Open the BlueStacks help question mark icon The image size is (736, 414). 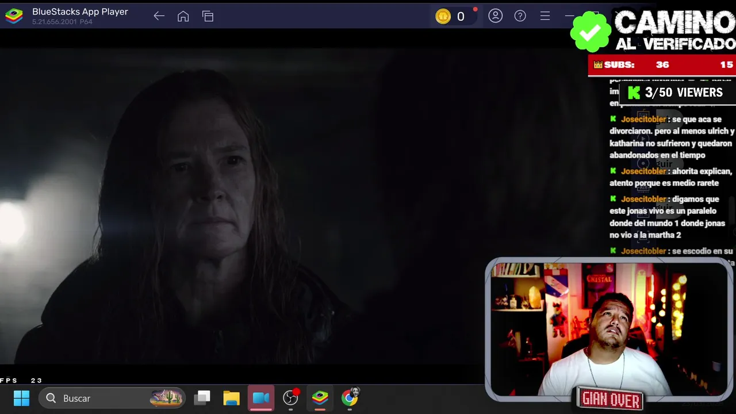tap(520, 16)
